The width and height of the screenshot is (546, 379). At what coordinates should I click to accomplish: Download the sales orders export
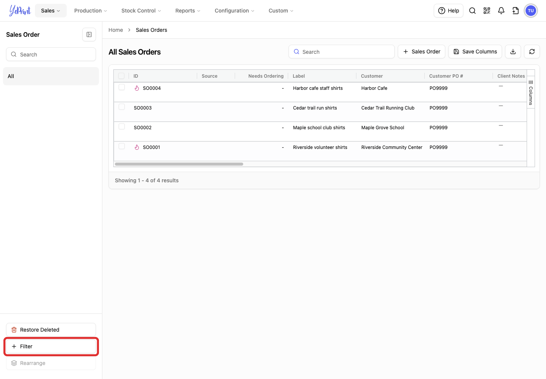[513, 52]
